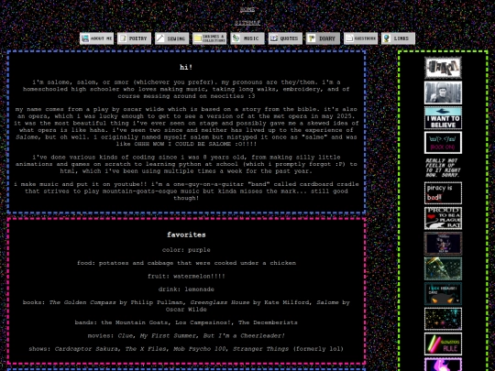Image resolution: width=495 pixels, height=371 pixels.
Task: Open the HOME link at the top
Action: [x=247, y=10]
